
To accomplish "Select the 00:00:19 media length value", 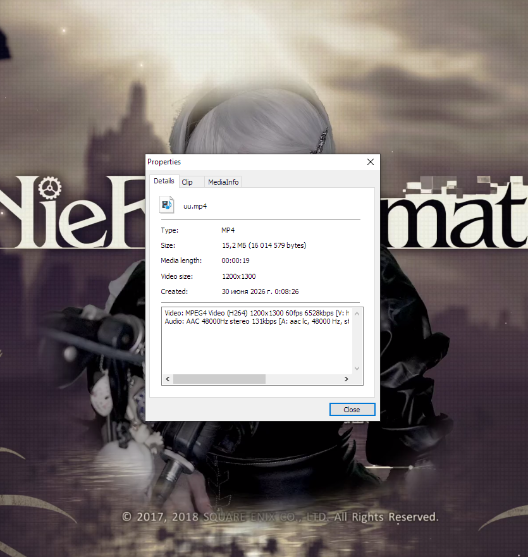I will (236, 260).
